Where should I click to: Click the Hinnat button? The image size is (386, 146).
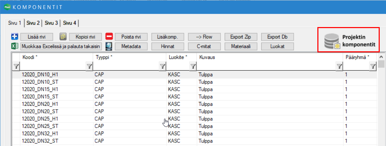click(168, 46)
